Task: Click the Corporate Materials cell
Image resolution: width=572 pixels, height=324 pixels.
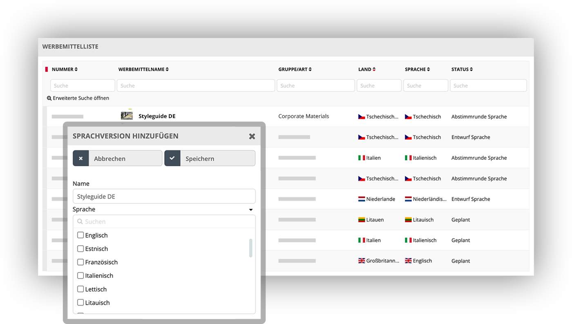Action: [x=304, y=116]
